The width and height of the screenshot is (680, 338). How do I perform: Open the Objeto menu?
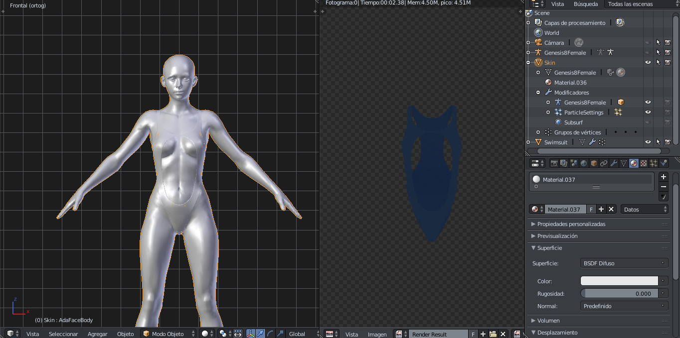point(126,334)
